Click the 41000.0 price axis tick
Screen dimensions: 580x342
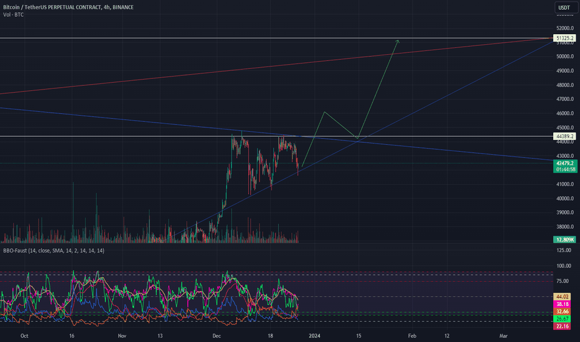click(565, 184)
